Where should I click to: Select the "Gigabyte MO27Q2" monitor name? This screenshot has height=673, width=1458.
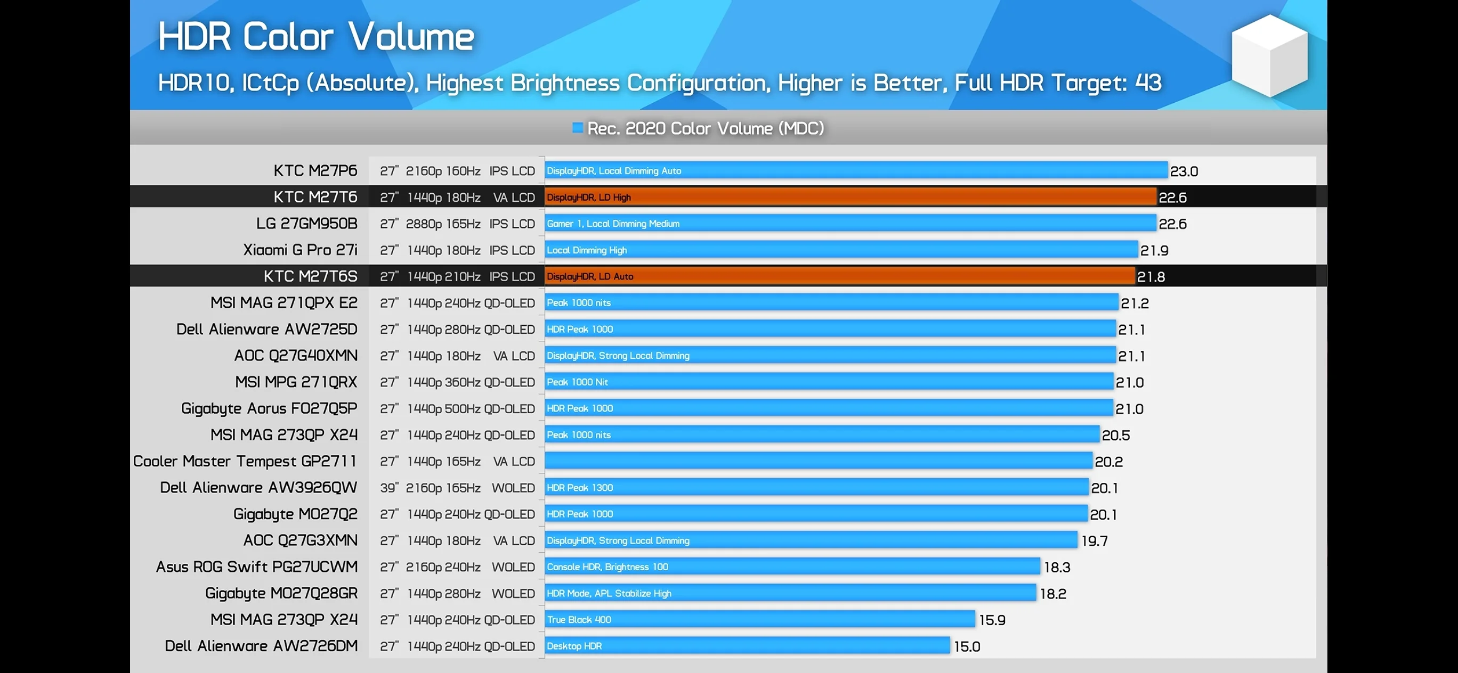point(295,514)
